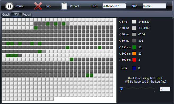Click the count 72 for < 150 ms
Viewport: 174px width, 104px height.
point(140,47)
